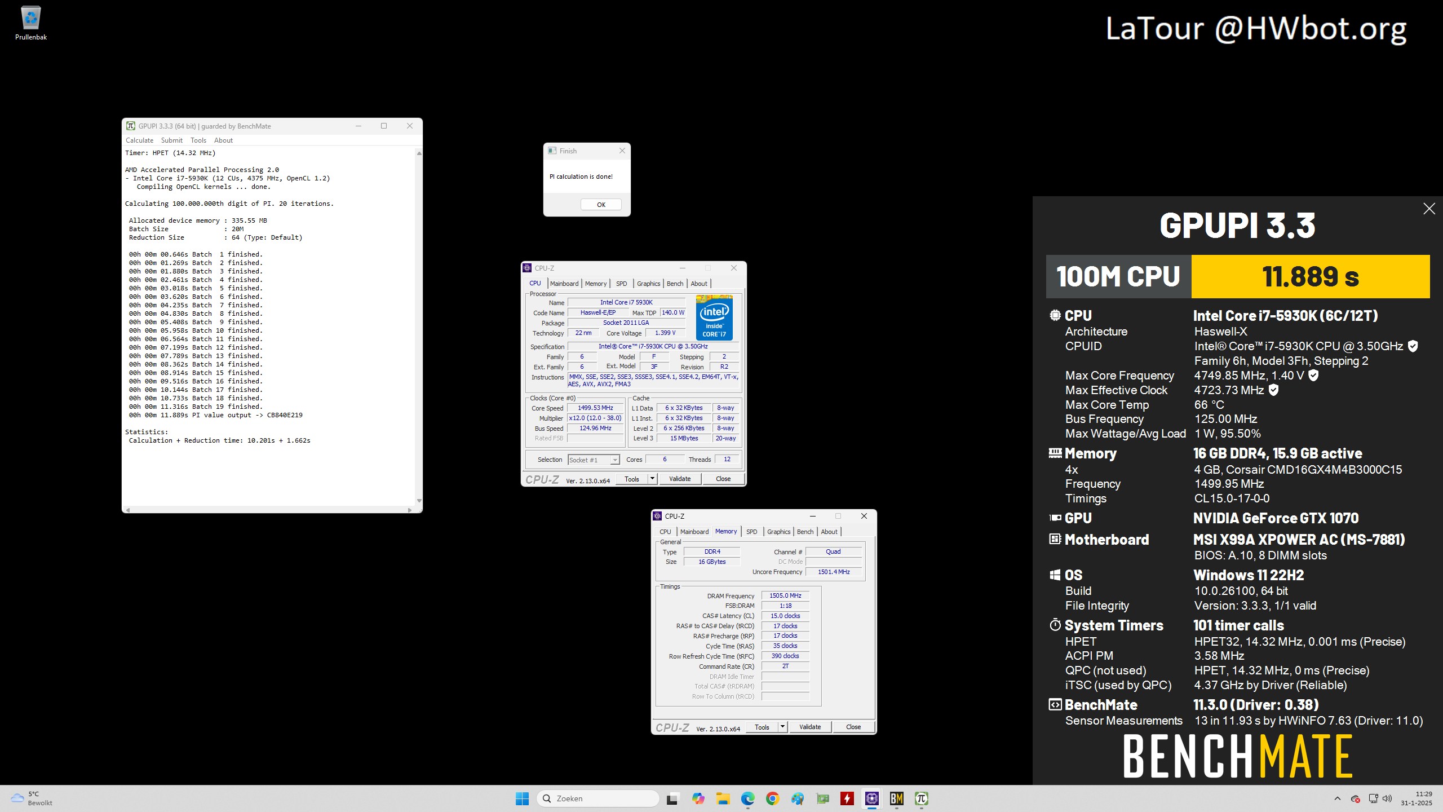Click the GPUPI vertical scrollbar up arrow
Screen dimensions: 1443x812
(419, 153)
